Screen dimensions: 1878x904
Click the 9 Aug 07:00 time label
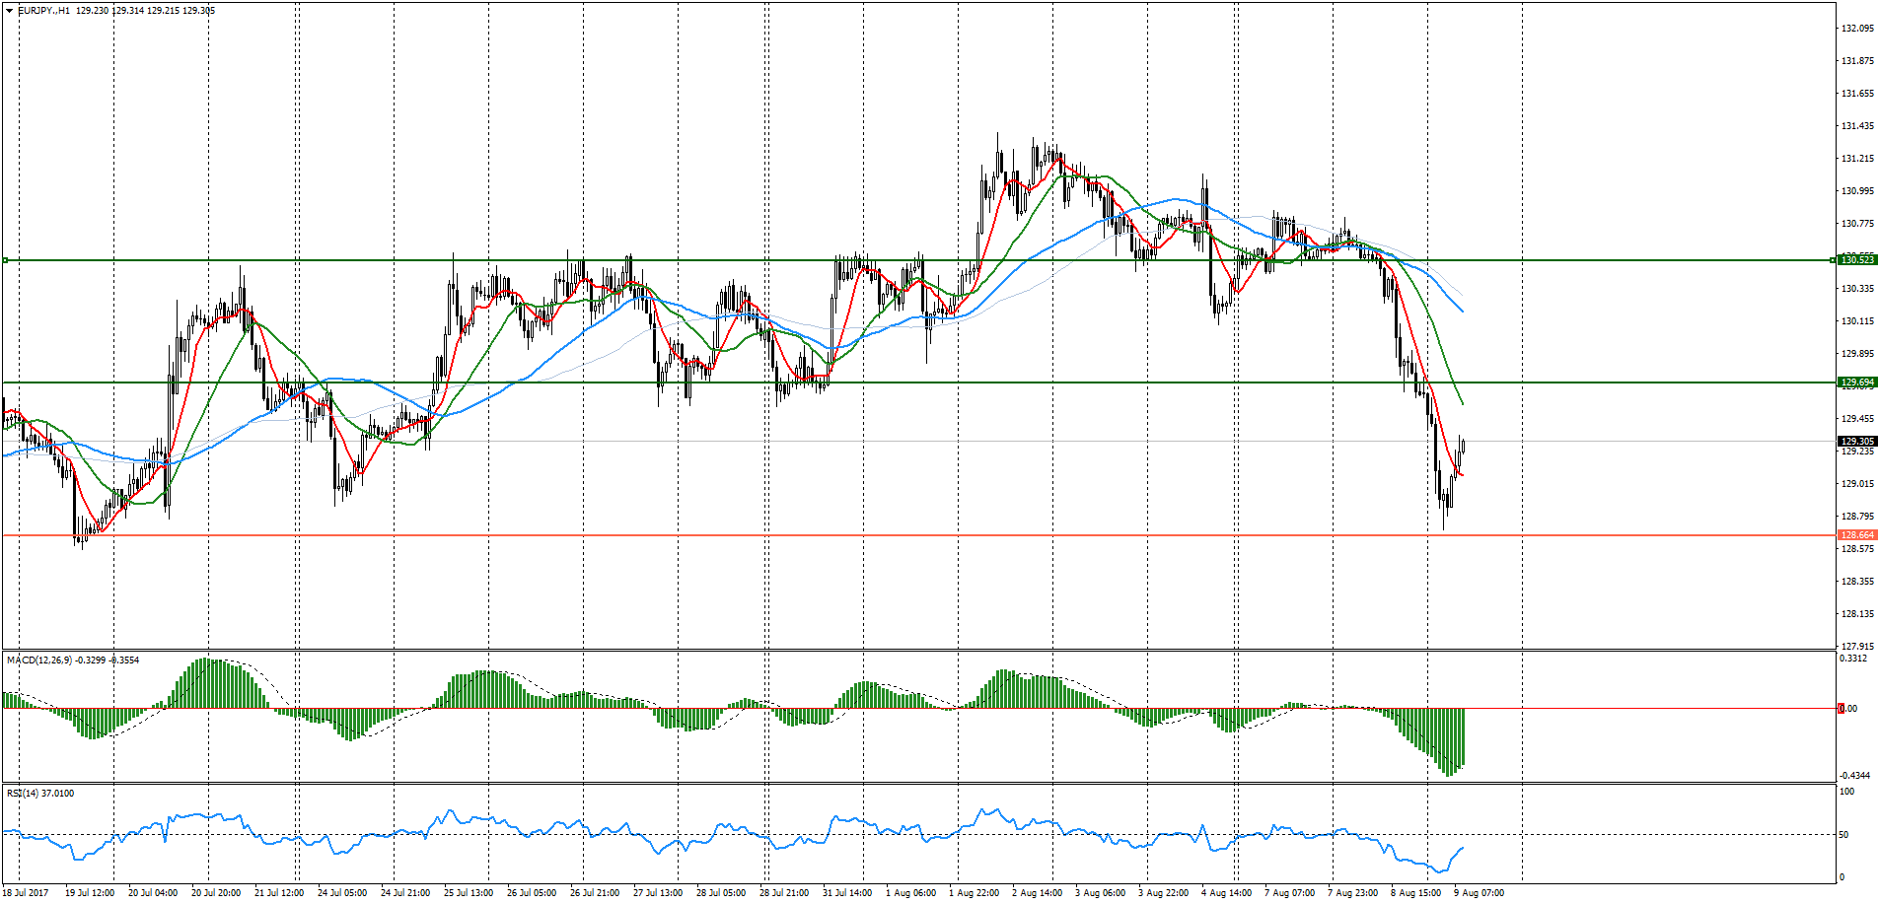(1479, 893)
